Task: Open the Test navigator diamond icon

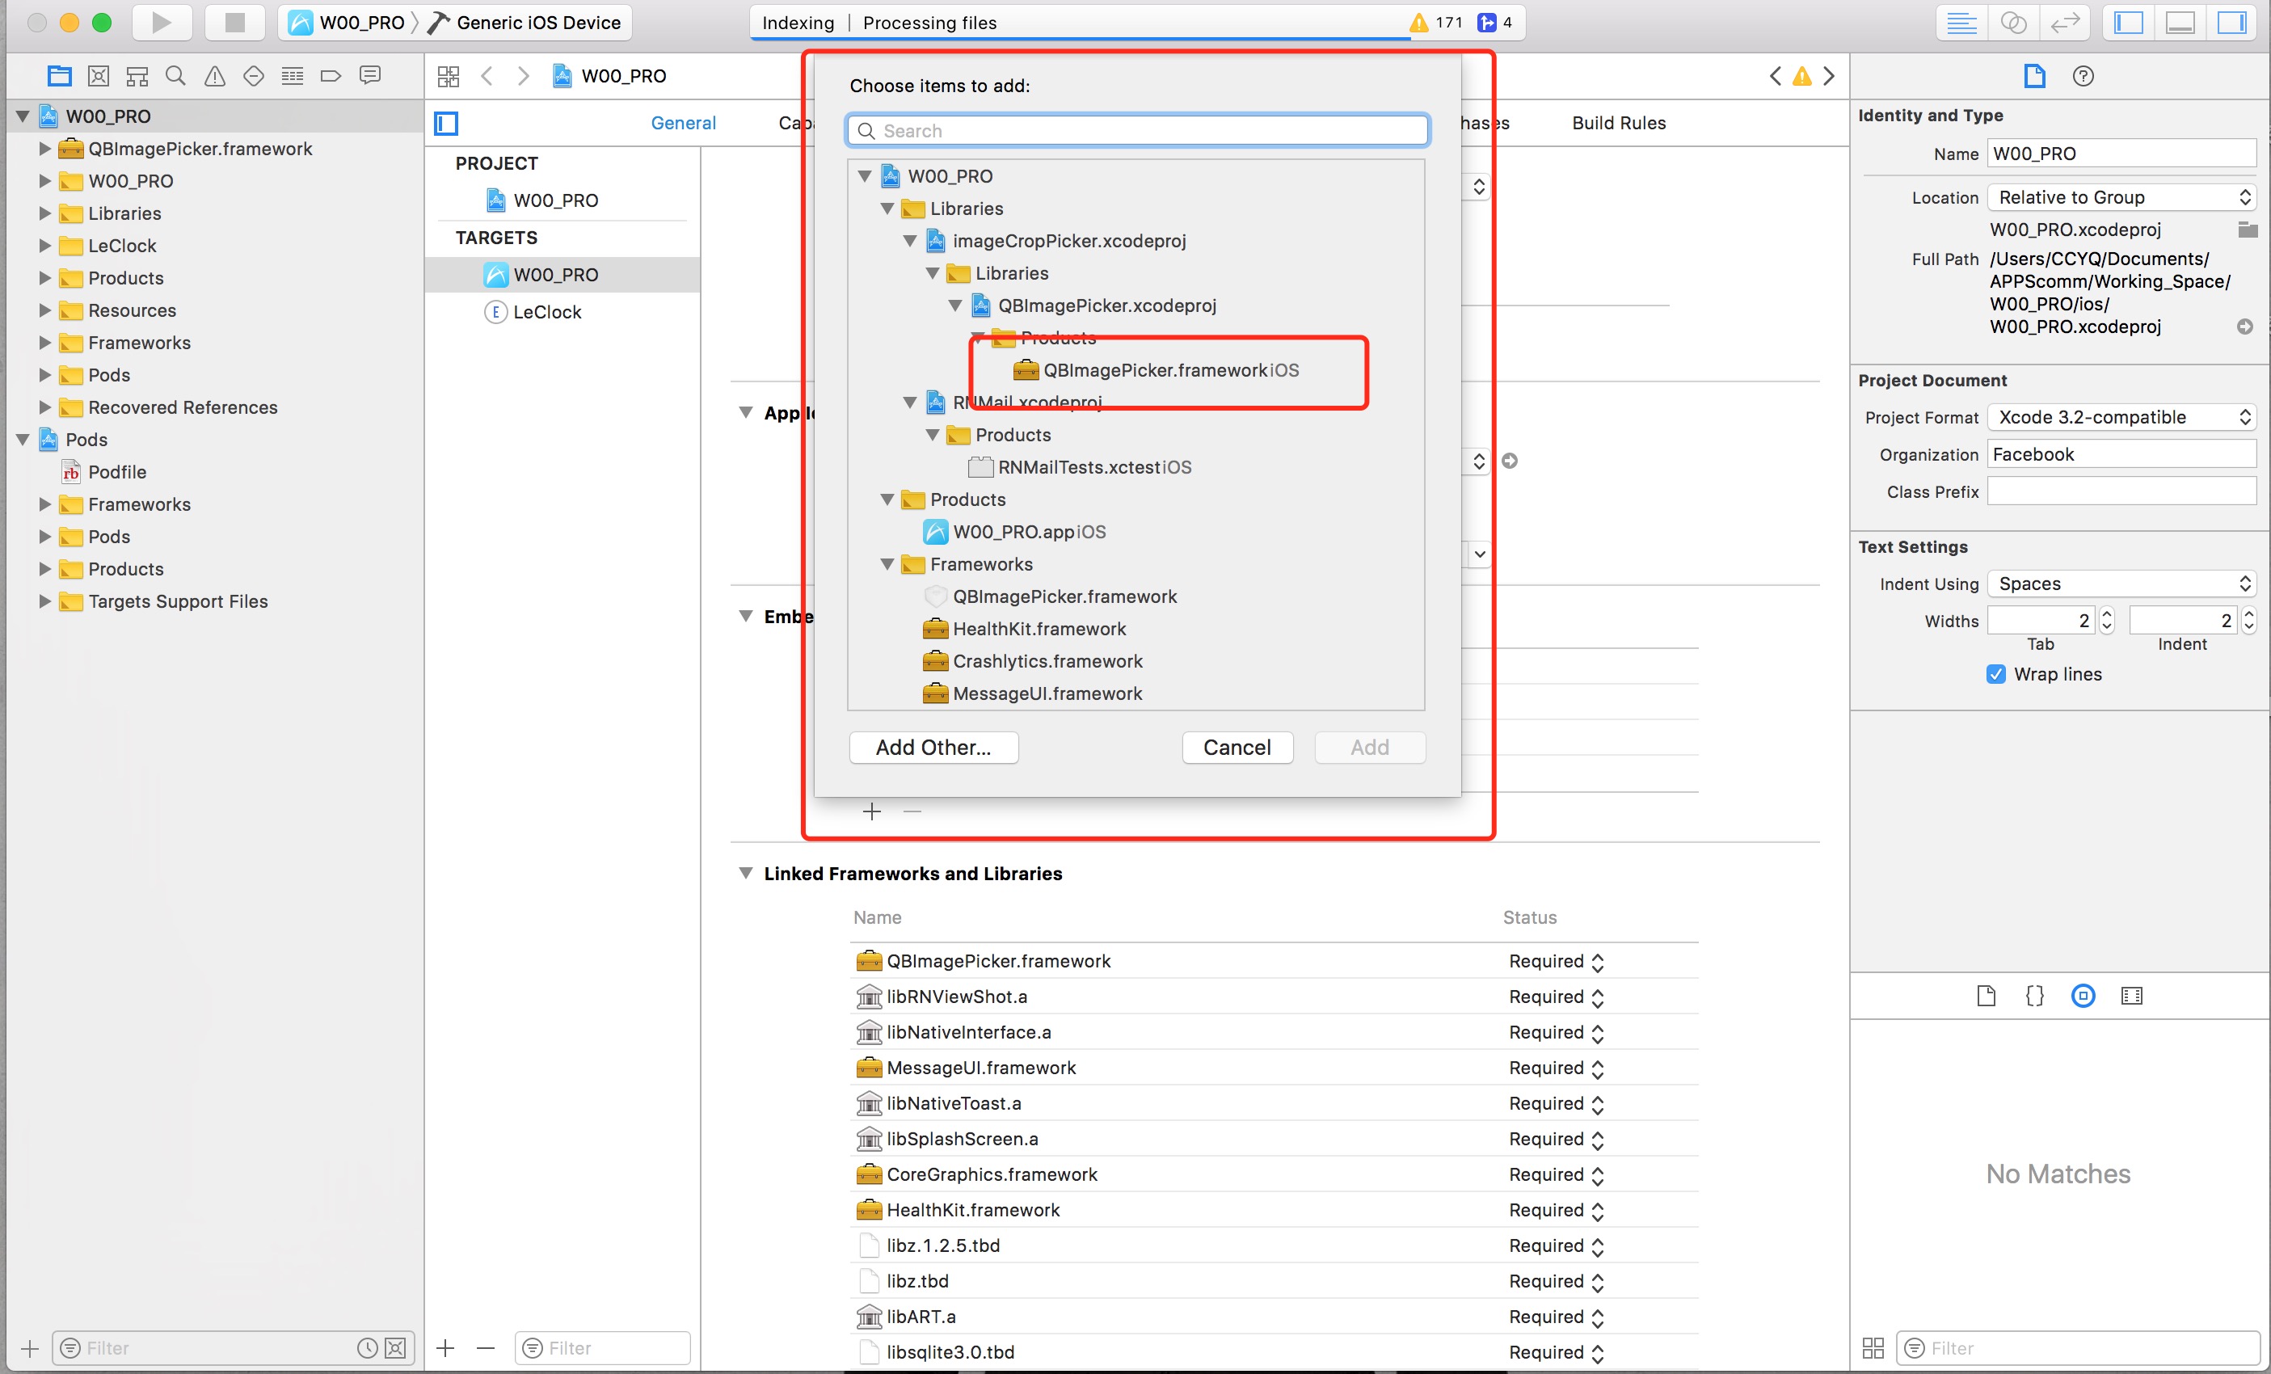Action: [x=254, y=75]
